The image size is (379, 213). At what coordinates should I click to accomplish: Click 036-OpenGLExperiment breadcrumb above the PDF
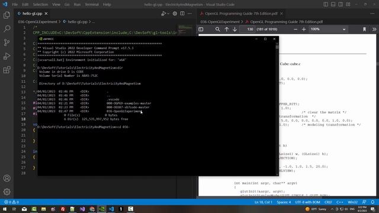click(x=220, y=22)
